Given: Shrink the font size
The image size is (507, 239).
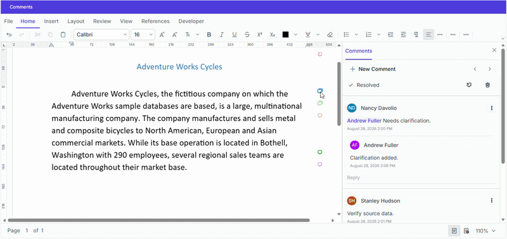Looking at the screenshot, I should (175, 35).
